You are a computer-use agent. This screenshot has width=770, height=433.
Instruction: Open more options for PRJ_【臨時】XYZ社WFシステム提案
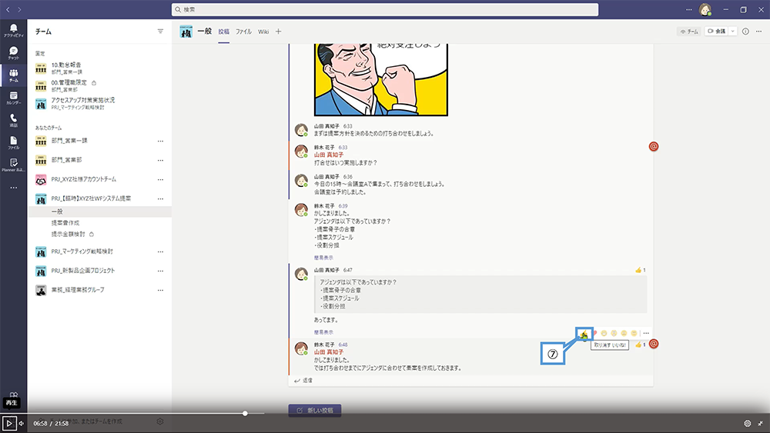tap(160, 198)
